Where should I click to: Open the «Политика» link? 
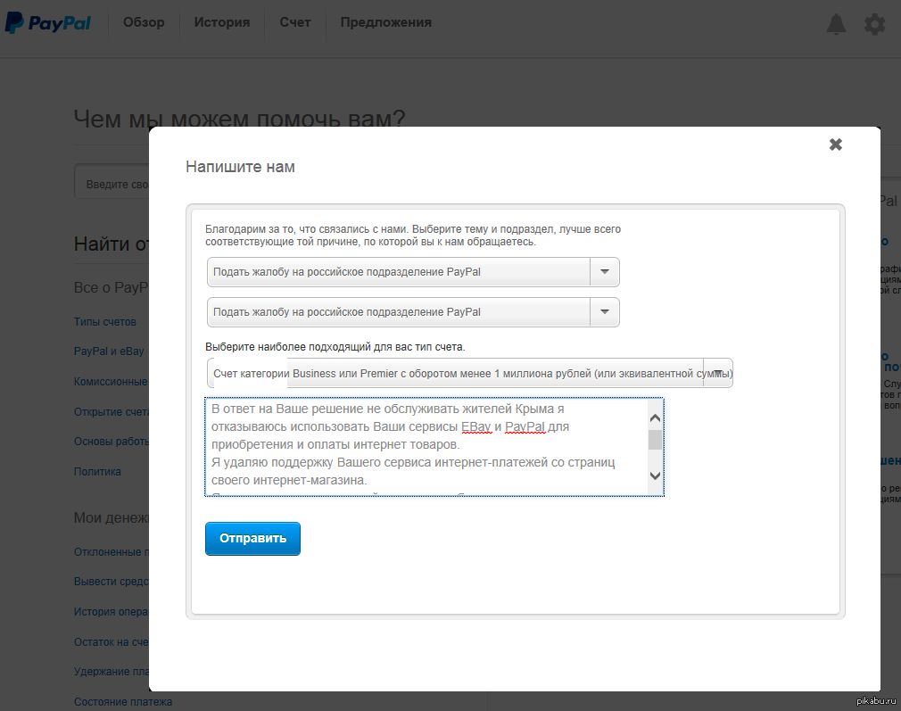click(x=97, y=471)
